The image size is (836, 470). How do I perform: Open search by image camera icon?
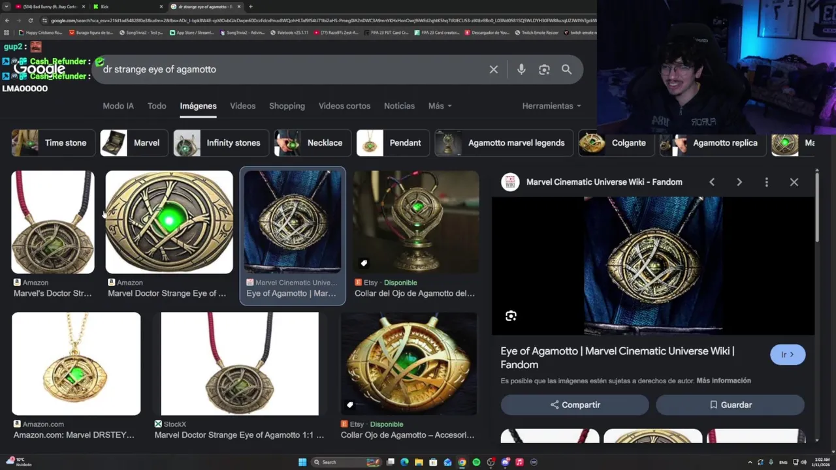pyautogui.click(x=544, y=69)
